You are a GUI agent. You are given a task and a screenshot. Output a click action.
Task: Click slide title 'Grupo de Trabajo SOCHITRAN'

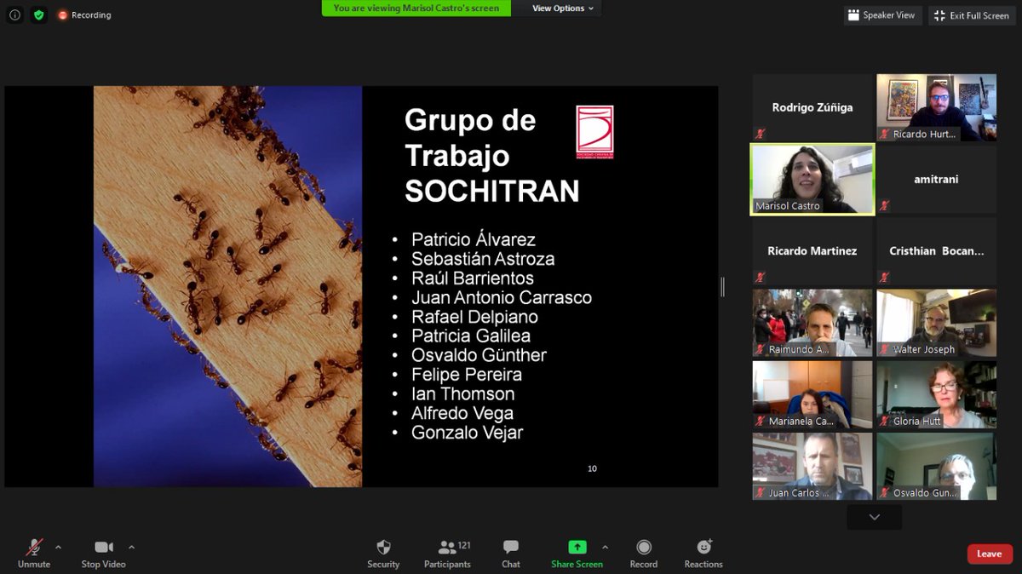[x=491, y=156]
